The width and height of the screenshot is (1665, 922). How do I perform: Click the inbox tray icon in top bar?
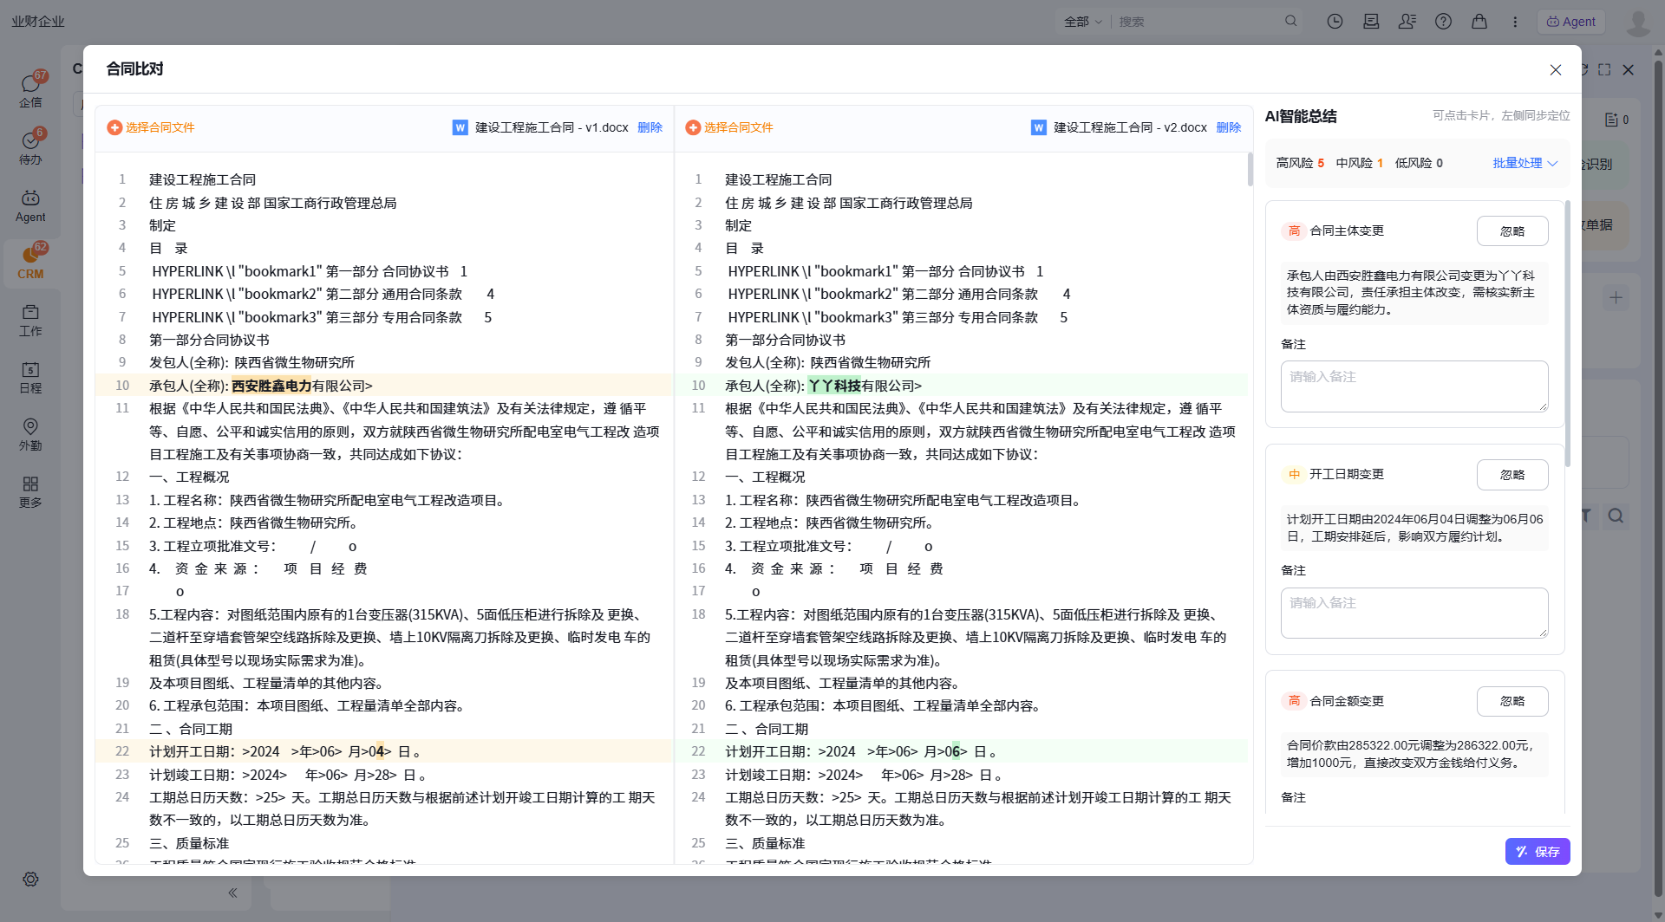tap(1371, 22)
